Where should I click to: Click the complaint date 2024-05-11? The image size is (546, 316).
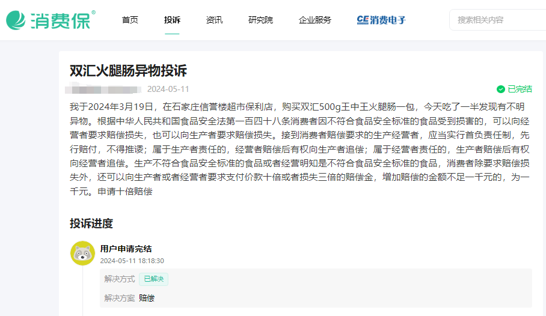(168, 89)
